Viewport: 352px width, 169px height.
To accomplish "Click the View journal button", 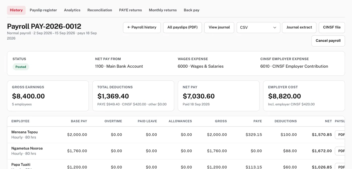I will point(219,28).
